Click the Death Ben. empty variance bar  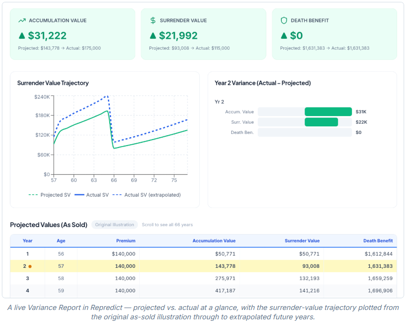click(305, 133)
